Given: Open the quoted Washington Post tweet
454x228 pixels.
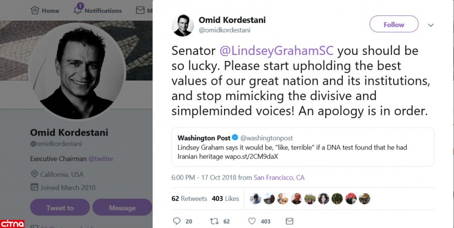Looking at the screenshot, I should pyautogui.click(x=303, y=146).
